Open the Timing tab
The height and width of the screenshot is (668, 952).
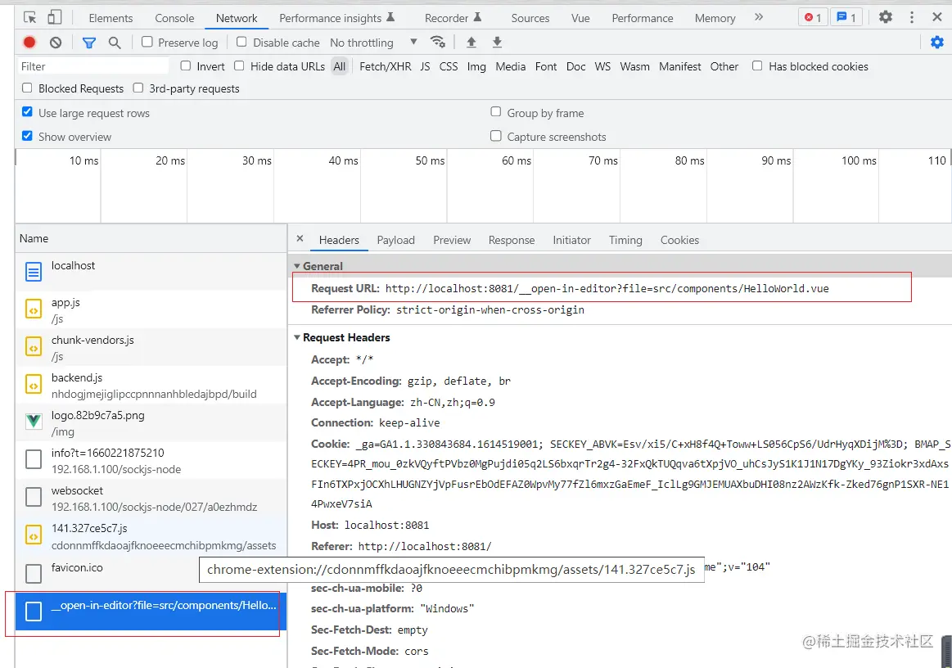point(625,240)
